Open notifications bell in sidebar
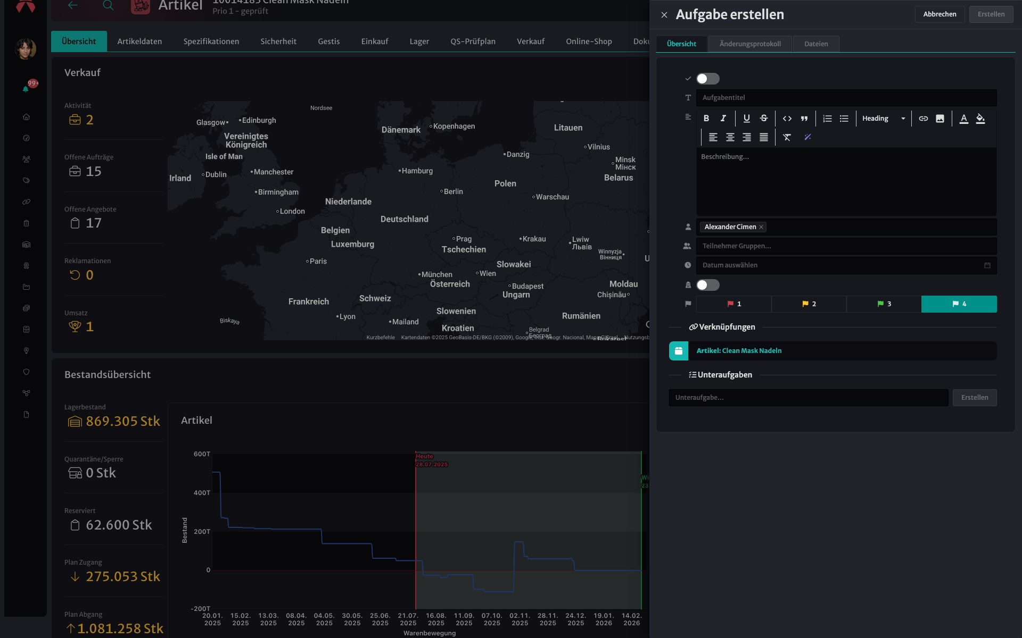Image resolution: width=1022 pixels, height=638 pixels. pyautogui.click(x=26, y=89)
